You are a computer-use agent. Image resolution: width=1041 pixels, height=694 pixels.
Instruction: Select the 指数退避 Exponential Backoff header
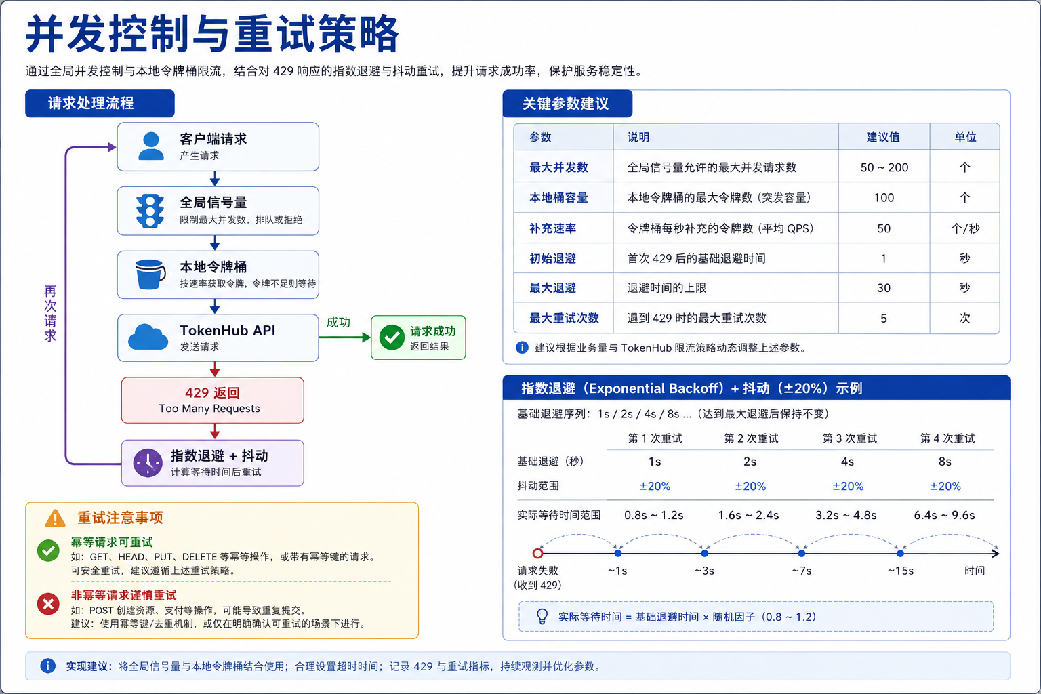pyautogui.click(x=756, y=388)
